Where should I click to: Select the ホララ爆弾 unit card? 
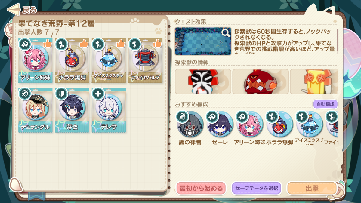[72, 61]
